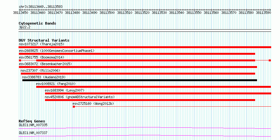Screen dimensions: 280x140
Task: Click the Cytogenetic Bands track title
Action: pos(37,23)
